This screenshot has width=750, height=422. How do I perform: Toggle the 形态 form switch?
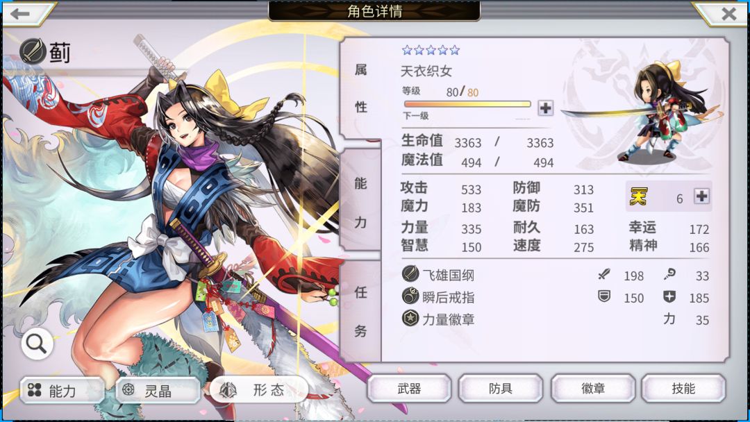point(259,390)
